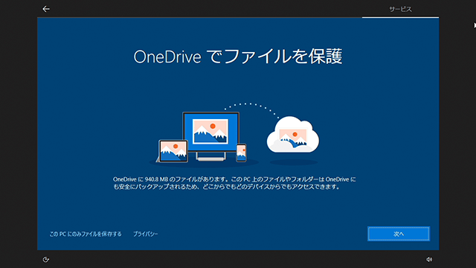Viewport: 476px width, 268px height.
Task: Go back with the arrow icon
Action: [x=46, y=9]
